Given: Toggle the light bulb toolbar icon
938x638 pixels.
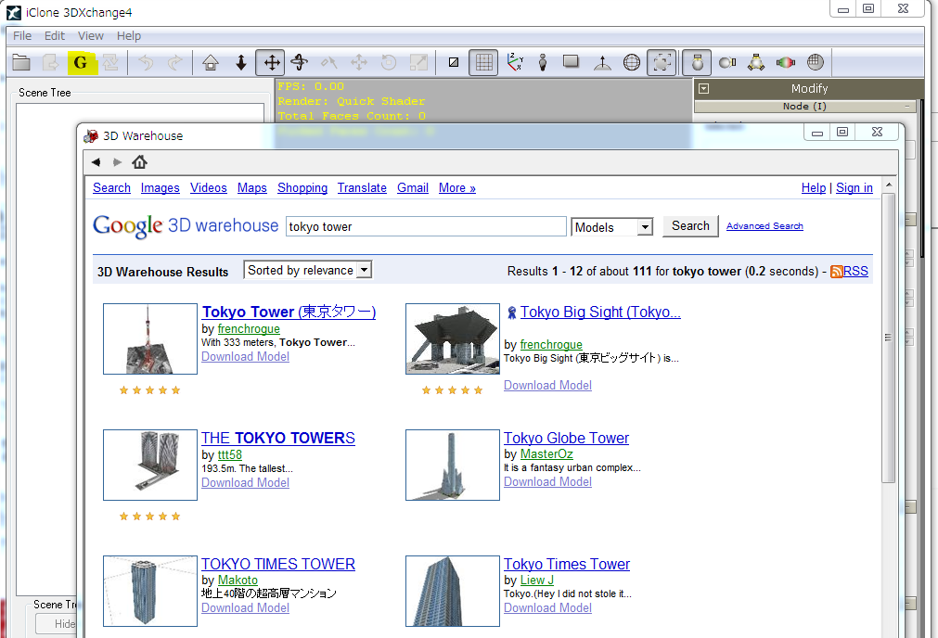Looking at the screenshot, I should [697, 62].
